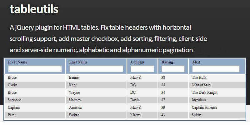
Task: Select the Spidy cell
Action: coord(197,115)
